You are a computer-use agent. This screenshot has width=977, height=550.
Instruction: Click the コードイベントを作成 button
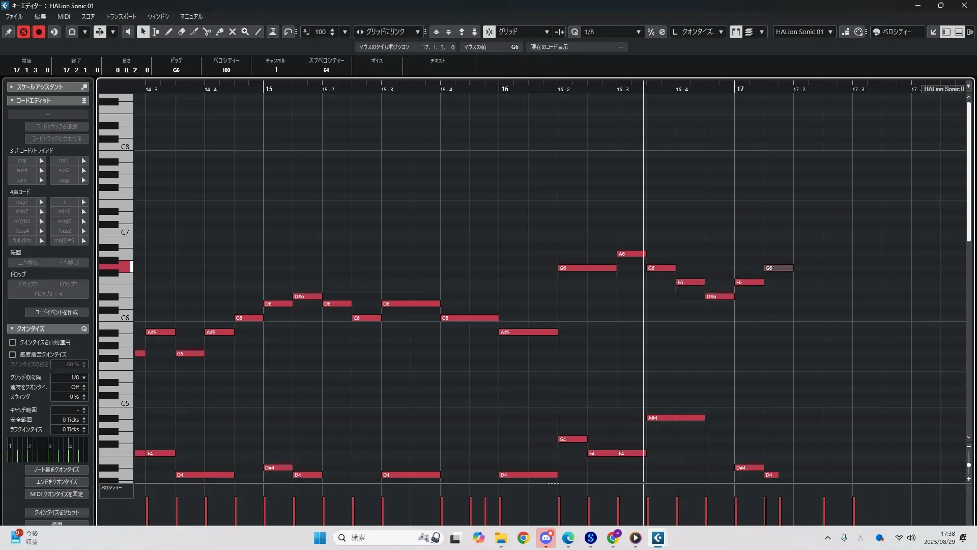[x=56, y=312]
